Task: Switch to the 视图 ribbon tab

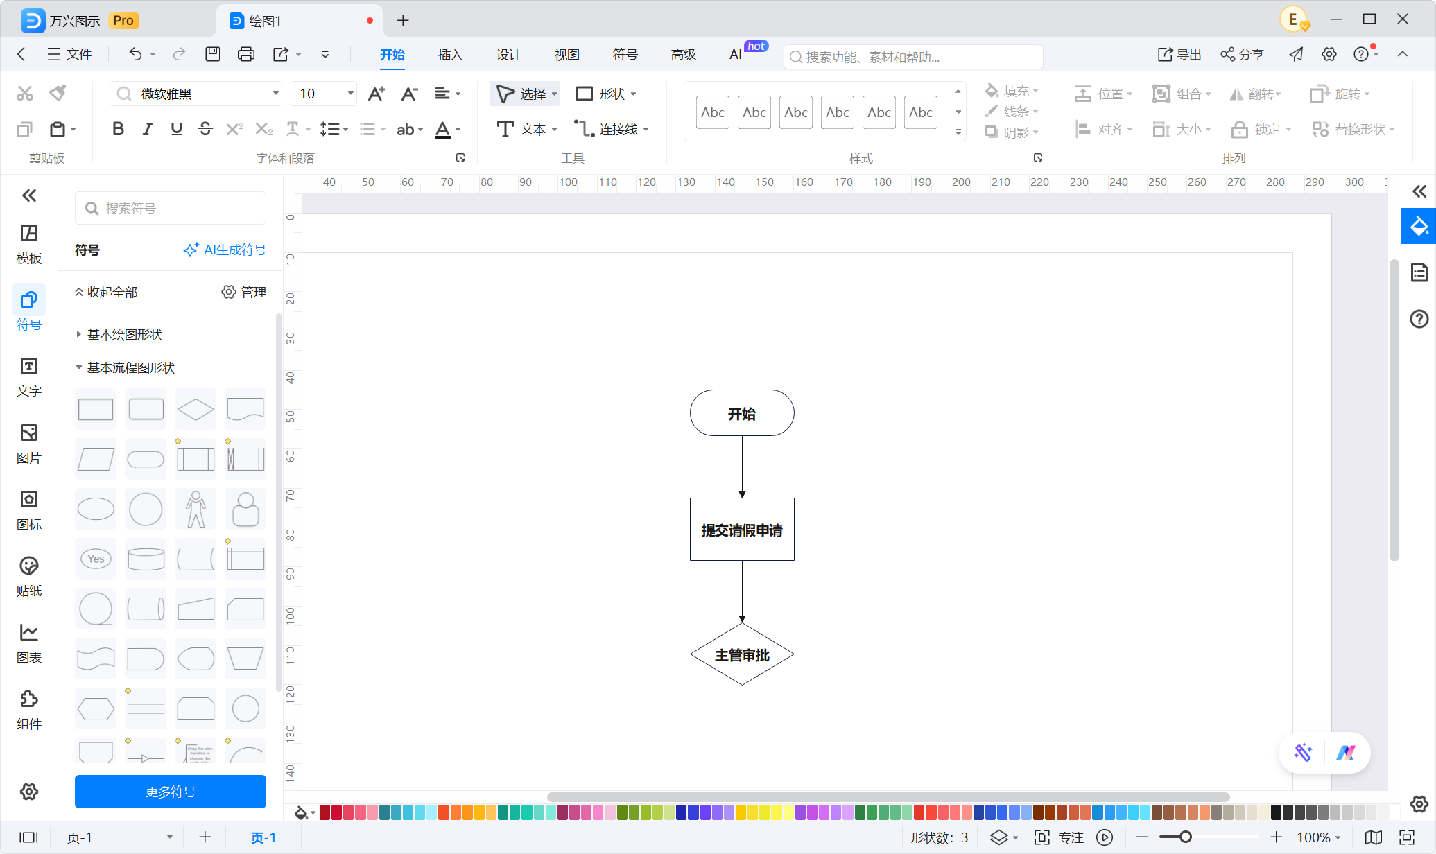Action: [x=566, y=55]
